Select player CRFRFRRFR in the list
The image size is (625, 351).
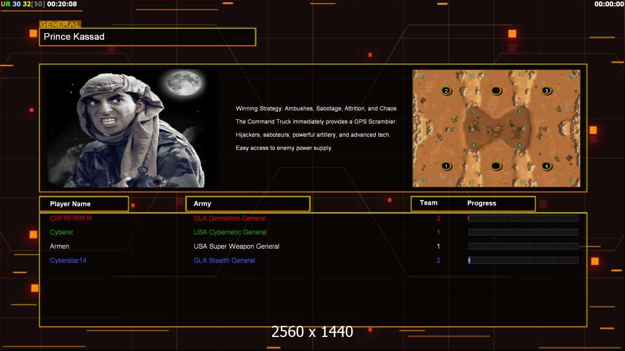(70, 218)
